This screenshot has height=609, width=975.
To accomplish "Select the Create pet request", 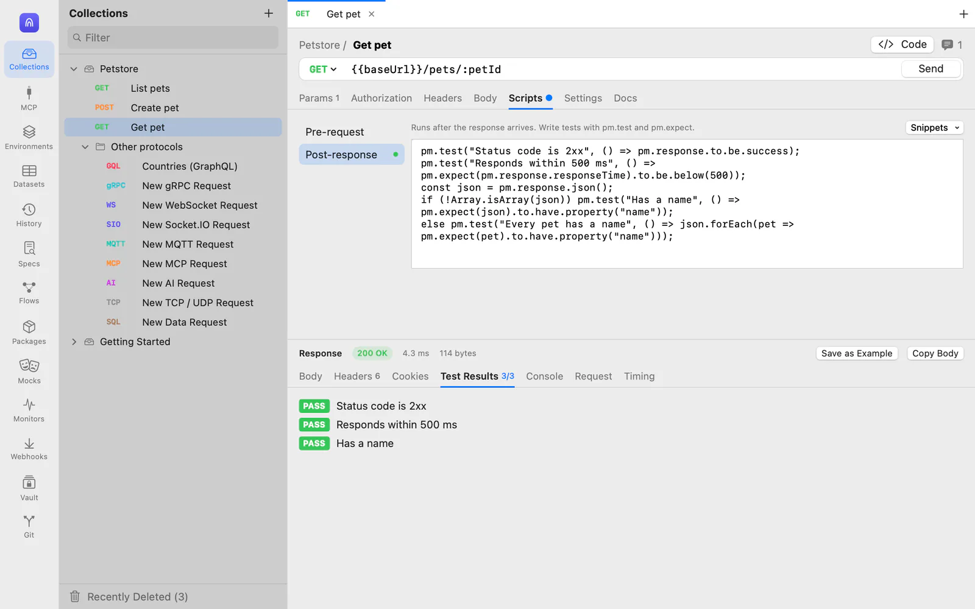I will click(x=173, y=108).
